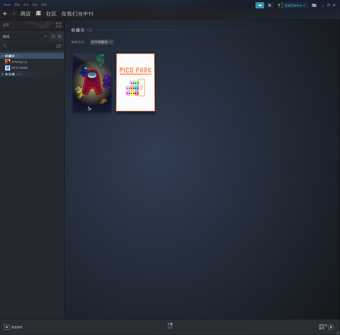This screenshot has width=340, height=335.
Task: Click the recent activity clock icon
Action: click(x=53, y=37)
